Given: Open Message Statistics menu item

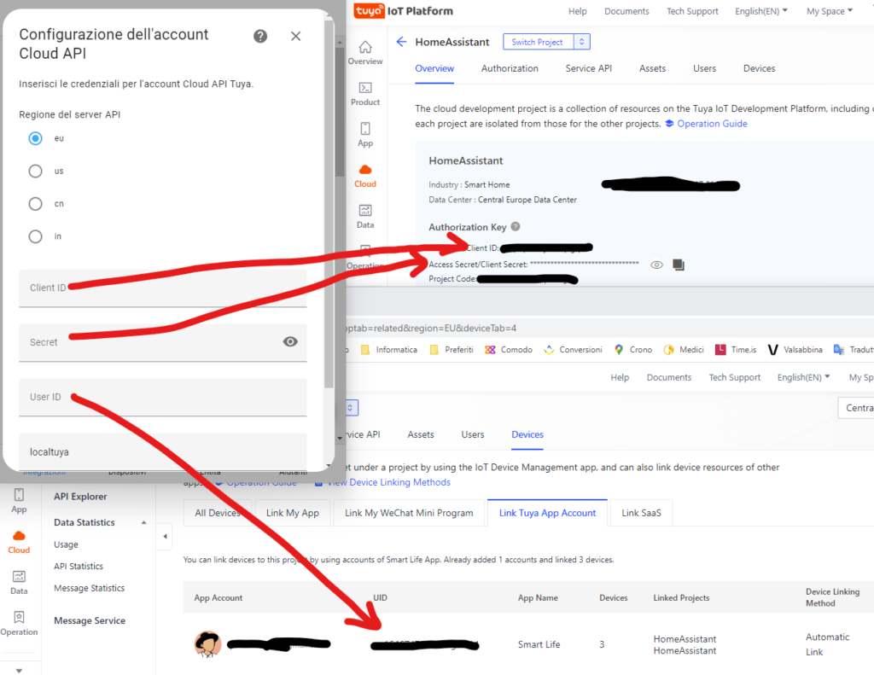Looking at the screenshot, I should pos(89,588).
